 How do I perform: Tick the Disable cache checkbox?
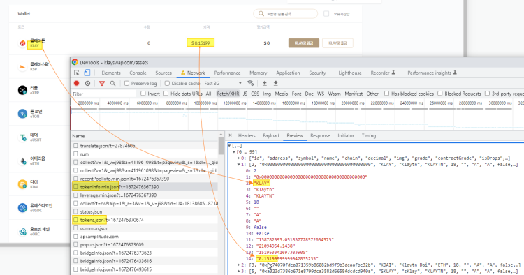coord(167,84)
